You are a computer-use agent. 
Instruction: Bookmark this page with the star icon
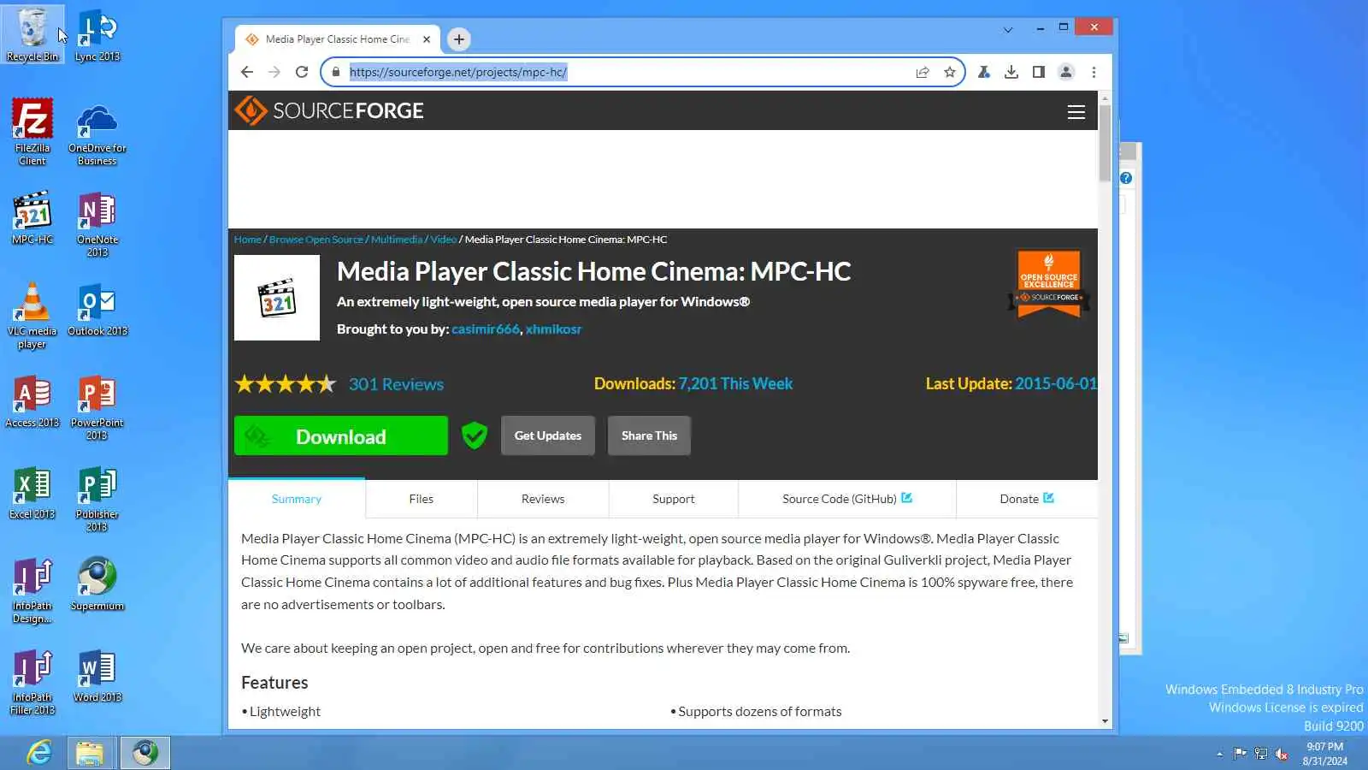950,72
